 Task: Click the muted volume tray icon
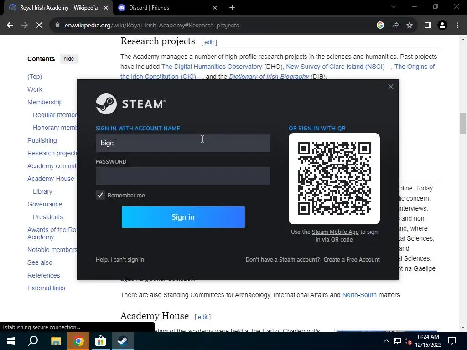[408, 341]
